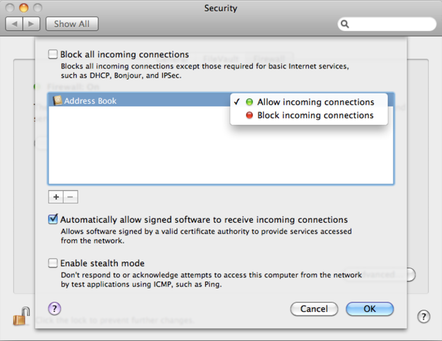This screenshot has width=442, height=341.
Task: Click the Address Book app icon
Action: coord(58,101)
